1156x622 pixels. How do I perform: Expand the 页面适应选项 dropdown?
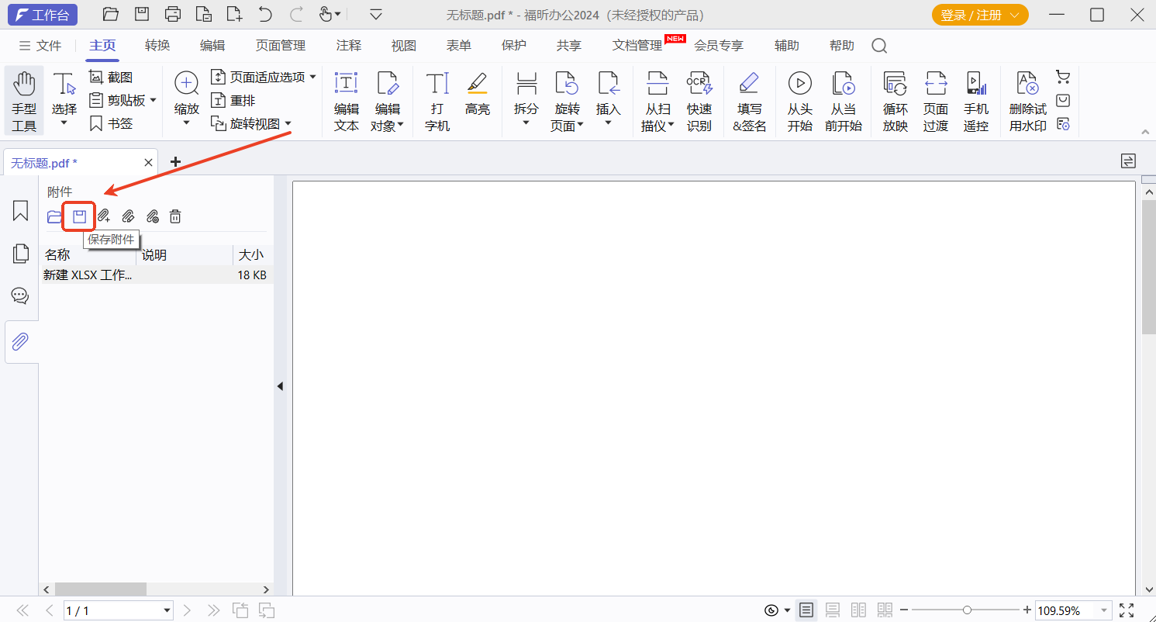point(312,77)
